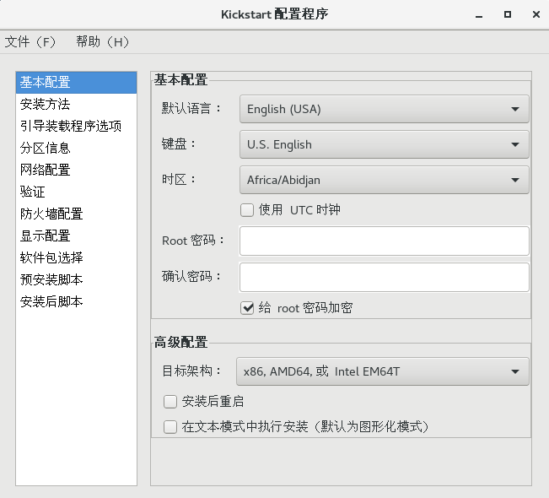
Task: Select 引导装载程序选项 in the sidebar
Action: pyautogui.click(x=71, y=127)
